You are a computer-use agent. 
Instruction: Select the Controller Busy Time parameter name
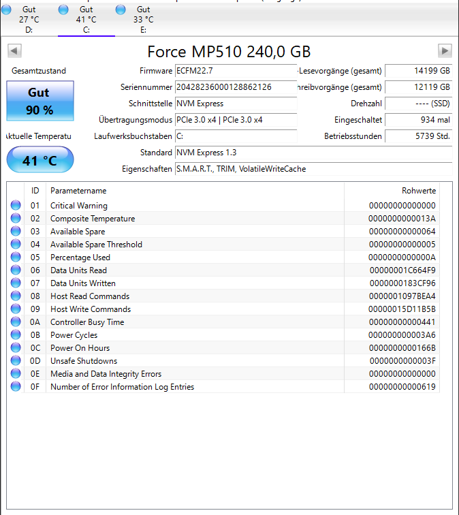point(87,322)
